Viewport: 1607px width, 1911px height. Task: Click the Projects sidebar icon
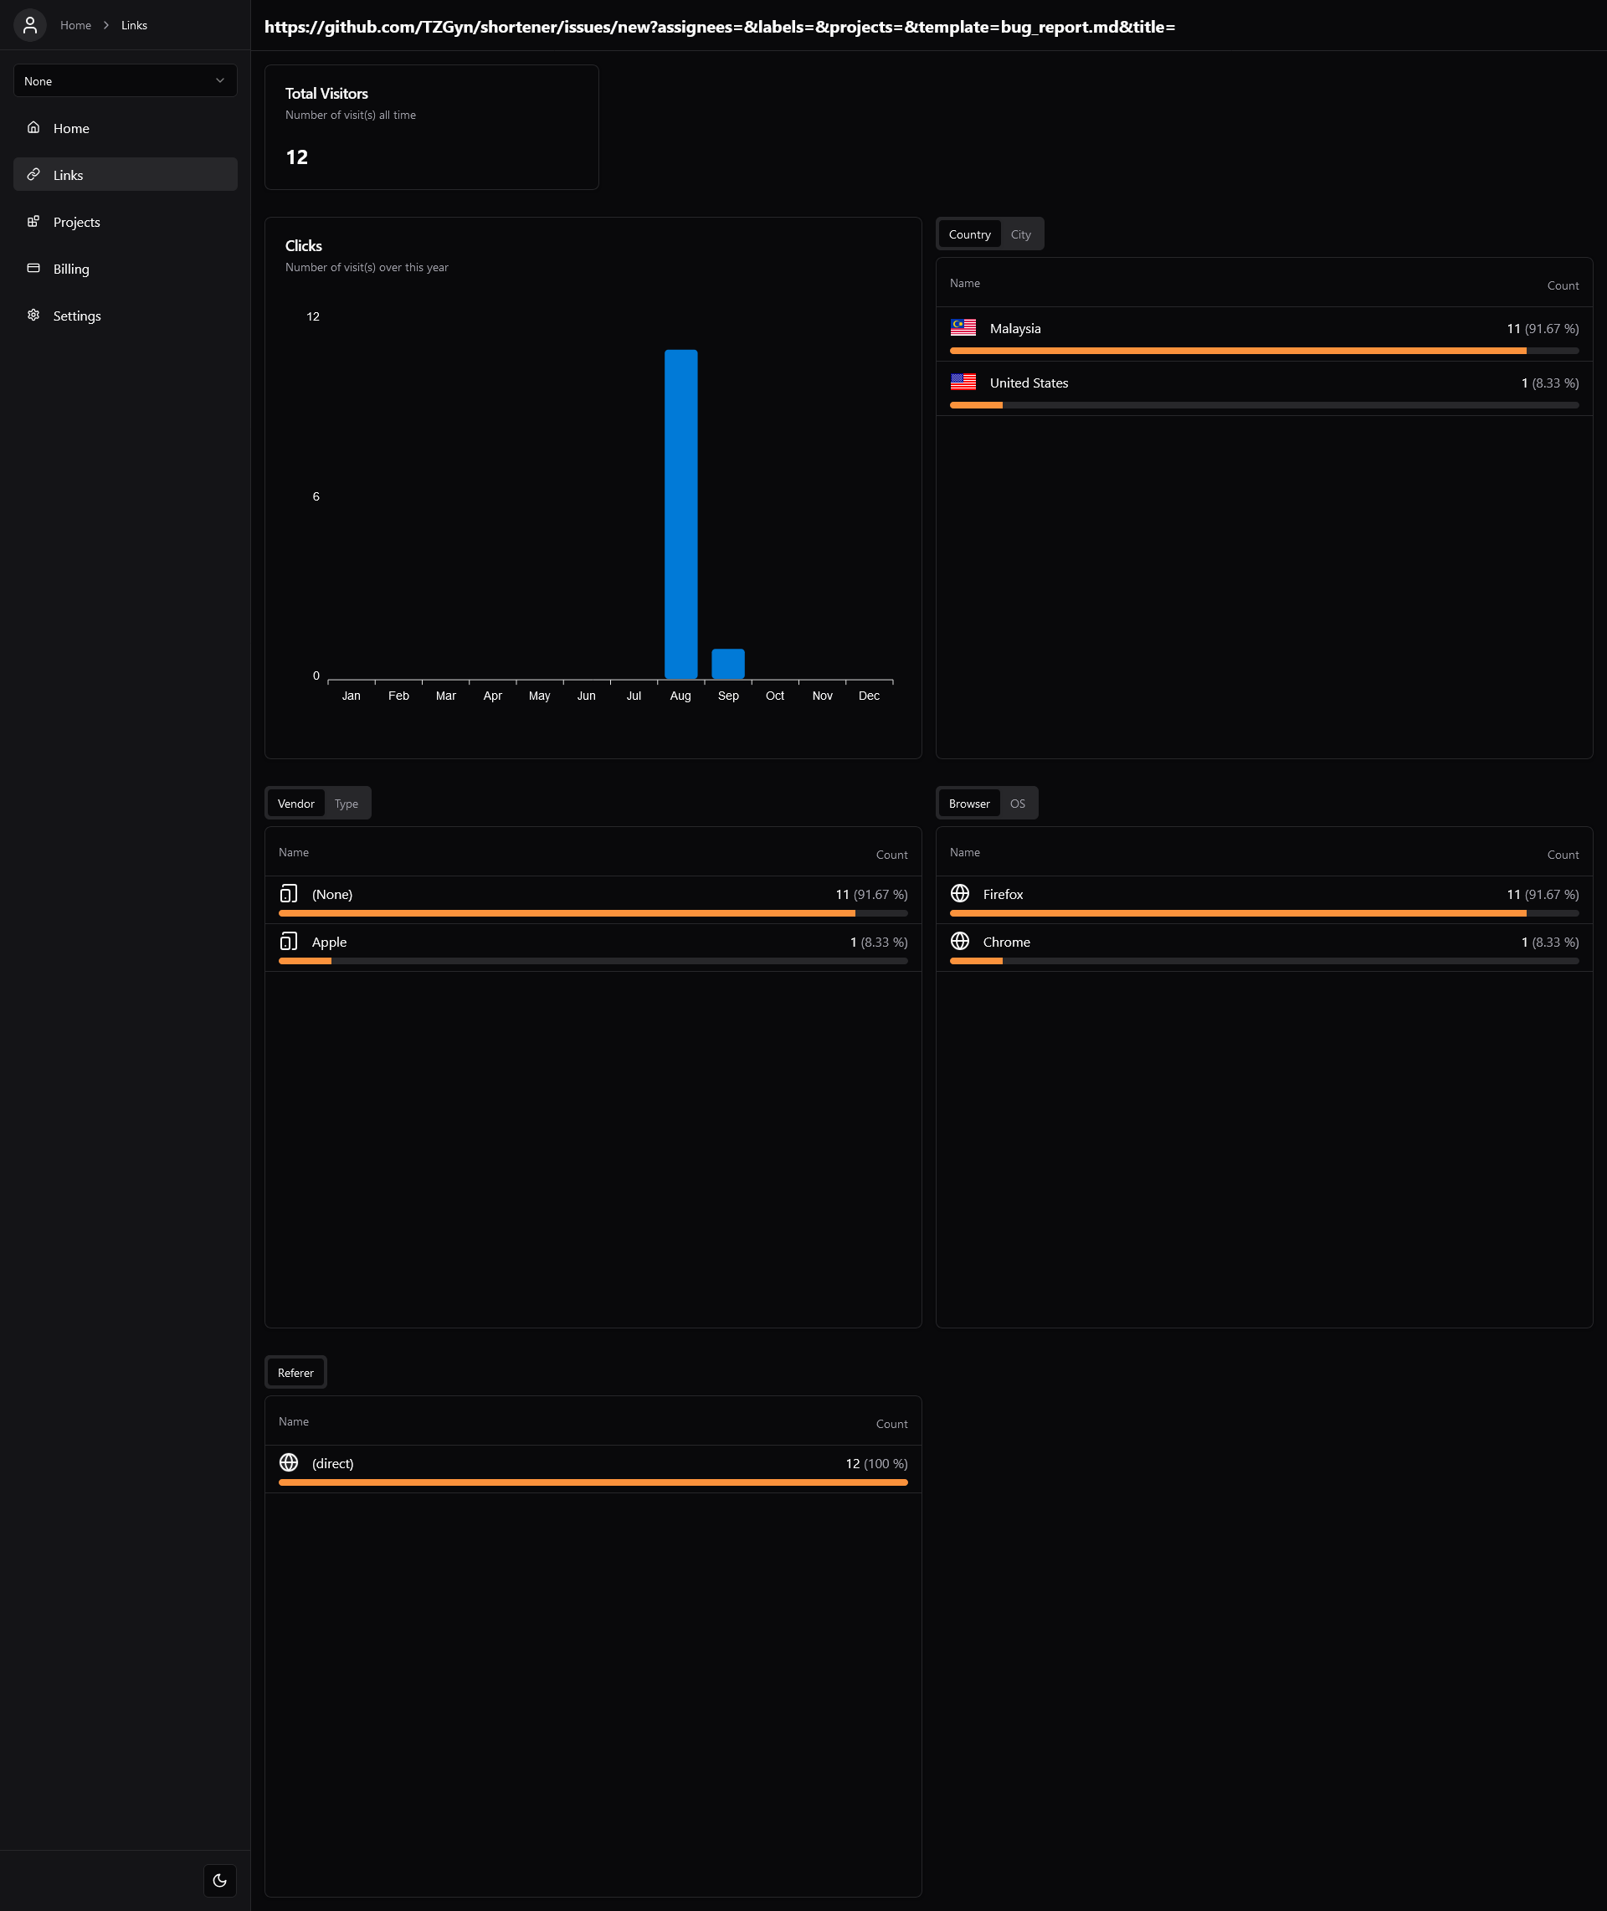click(33, 222)
